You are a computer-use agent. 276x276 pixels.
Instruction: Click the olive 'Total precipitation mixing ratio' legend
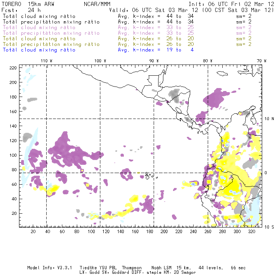[51, 44]
